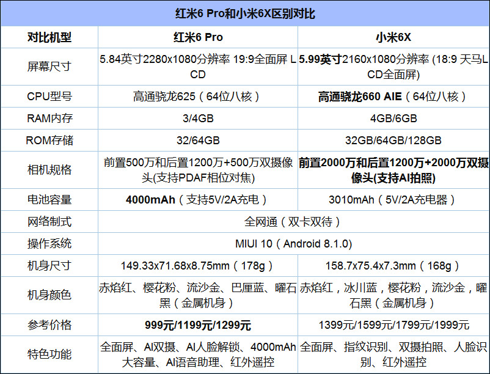
Task: Click the 4000mAh battery cell
Action: (198, 200)
